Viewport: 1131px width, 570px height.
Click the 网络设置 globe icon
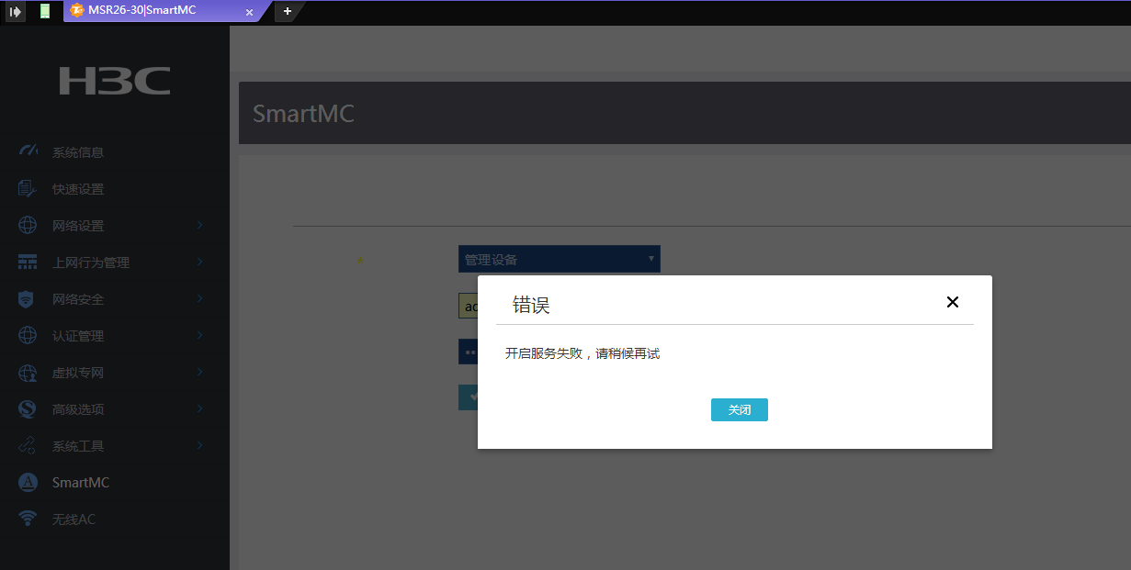[28, 225]
